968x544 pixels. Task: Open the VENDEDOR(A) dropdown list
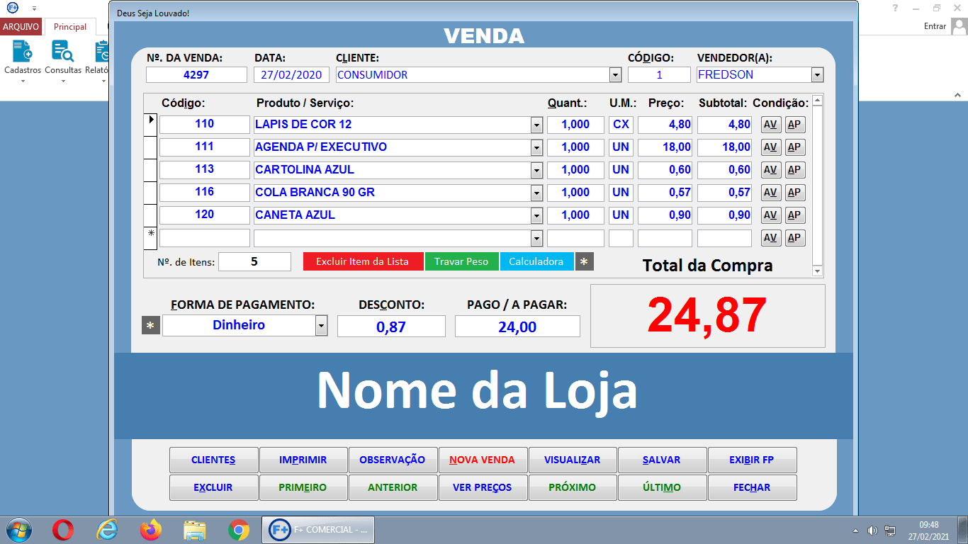click(817, 74)
